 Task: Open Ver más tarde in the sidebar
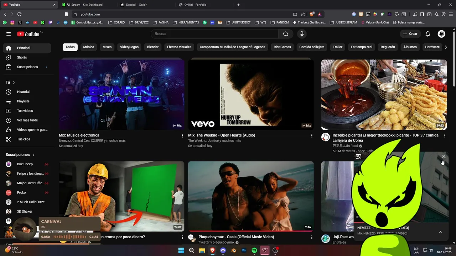click(27, 120)
